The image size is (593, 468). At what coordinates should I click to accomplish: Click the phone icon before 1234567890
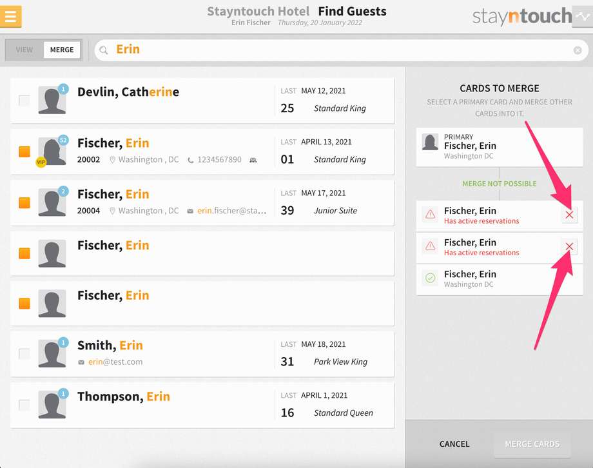tap(191, 160)
